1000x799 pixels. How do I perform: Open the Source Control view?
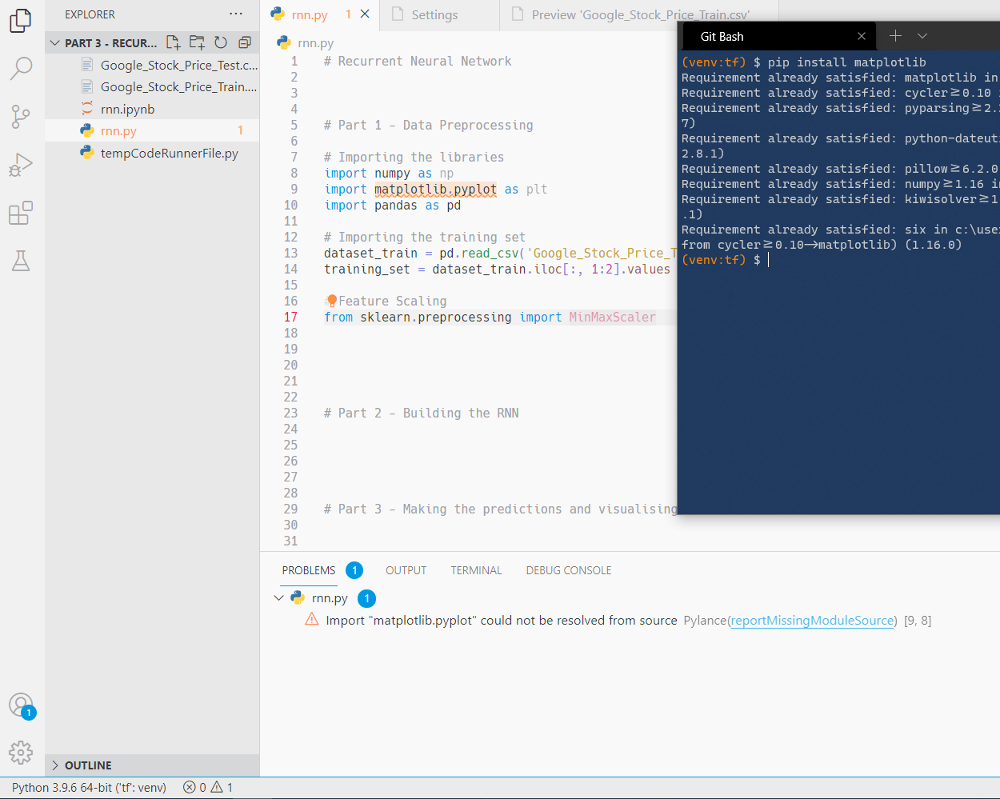coord(22,117)
